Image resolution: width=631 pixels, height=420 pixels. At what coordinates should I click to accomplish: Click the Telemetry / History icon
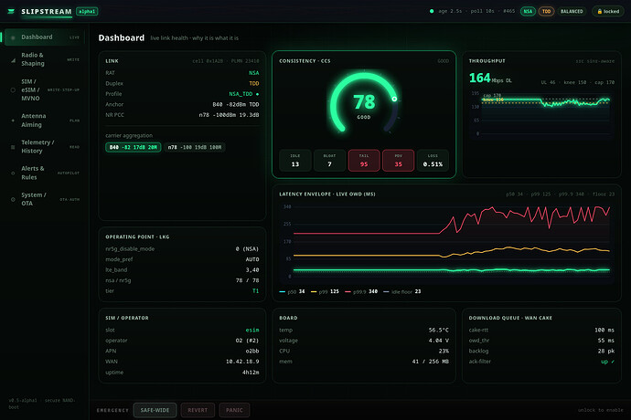13,147
